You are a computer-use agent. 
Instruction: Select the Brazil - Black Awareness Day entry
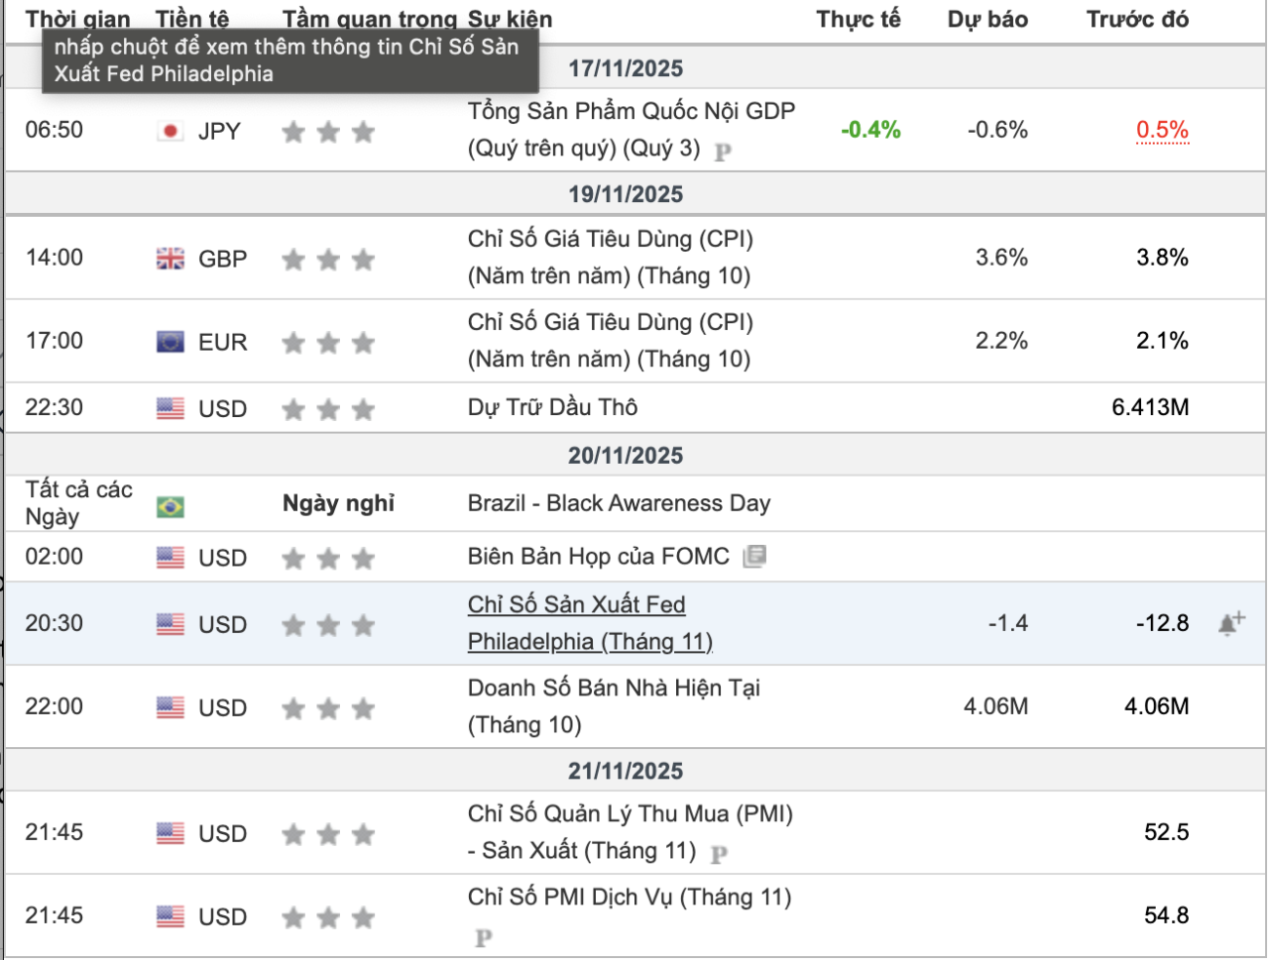coord(619,503)
